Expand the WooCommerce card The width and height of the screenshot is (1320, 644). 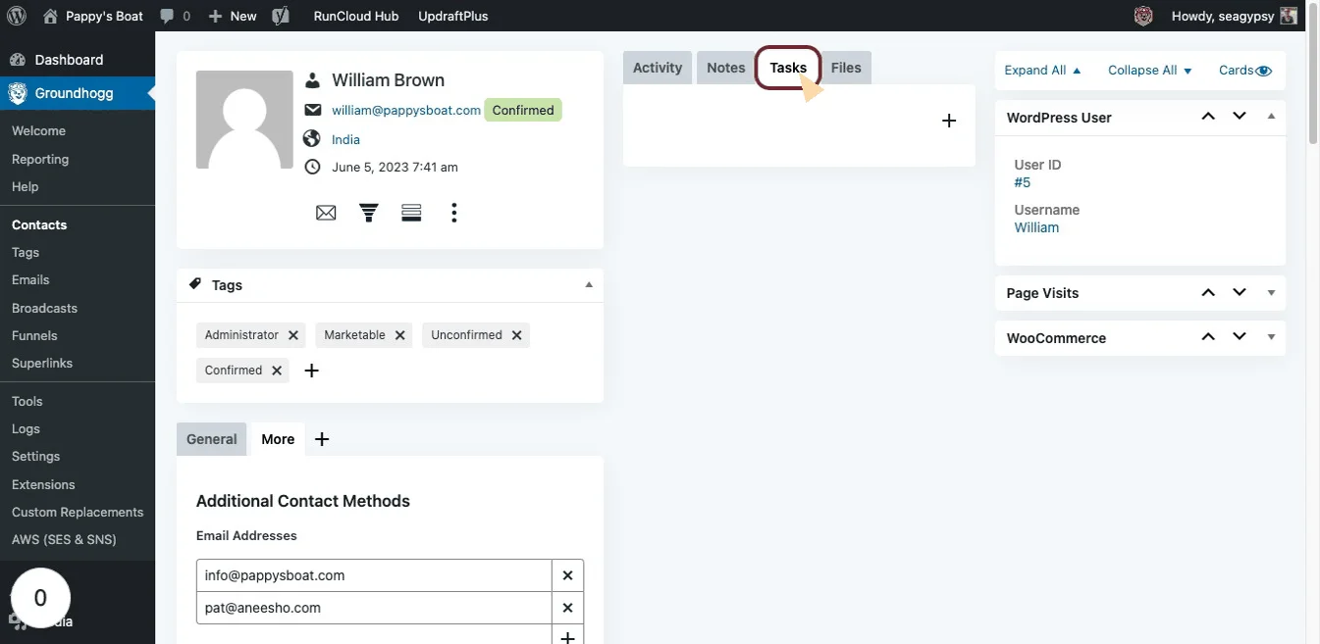(1271, 338)
